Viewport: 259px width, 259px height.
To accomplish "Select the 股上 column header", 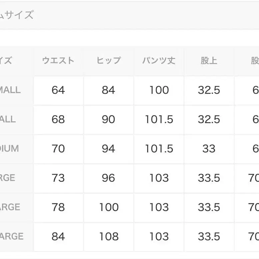I will (209, 61).
